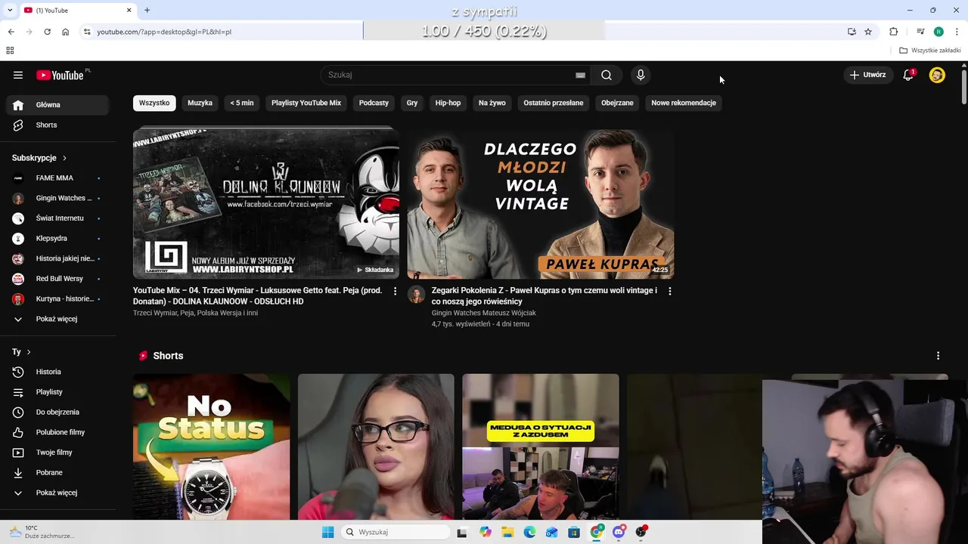This screenshot has width=968, height=544.
Task: Open Kurtyna - historie subscription
Action: 57,298
